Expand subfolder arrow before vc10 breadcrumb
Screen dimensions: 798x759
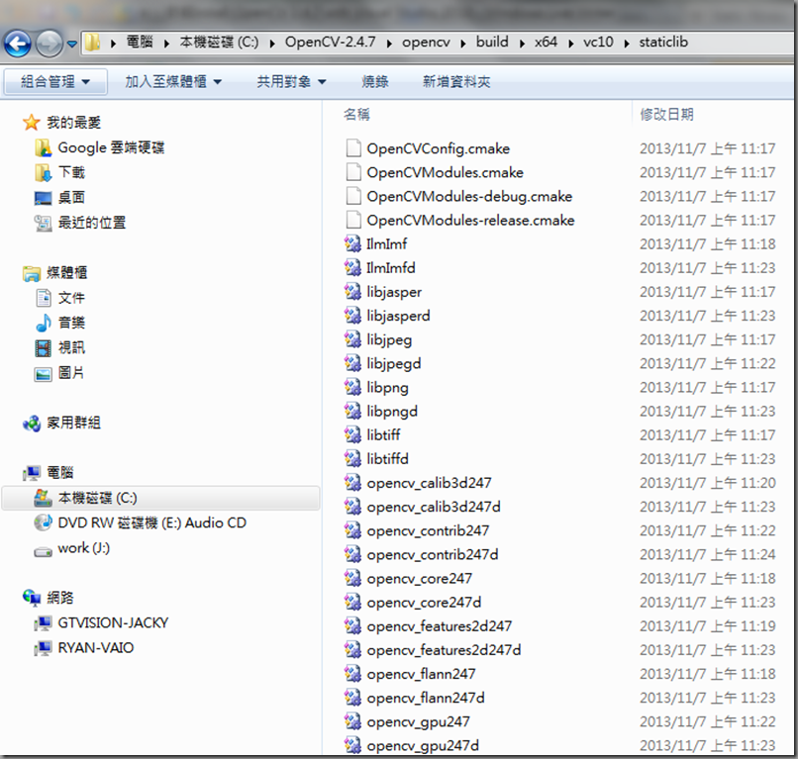coord(571,44)
